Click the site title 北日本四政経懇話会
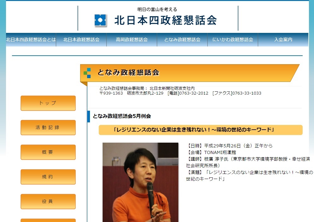The image size is (314, 222). pyautogui.click(x=166, y=21)
